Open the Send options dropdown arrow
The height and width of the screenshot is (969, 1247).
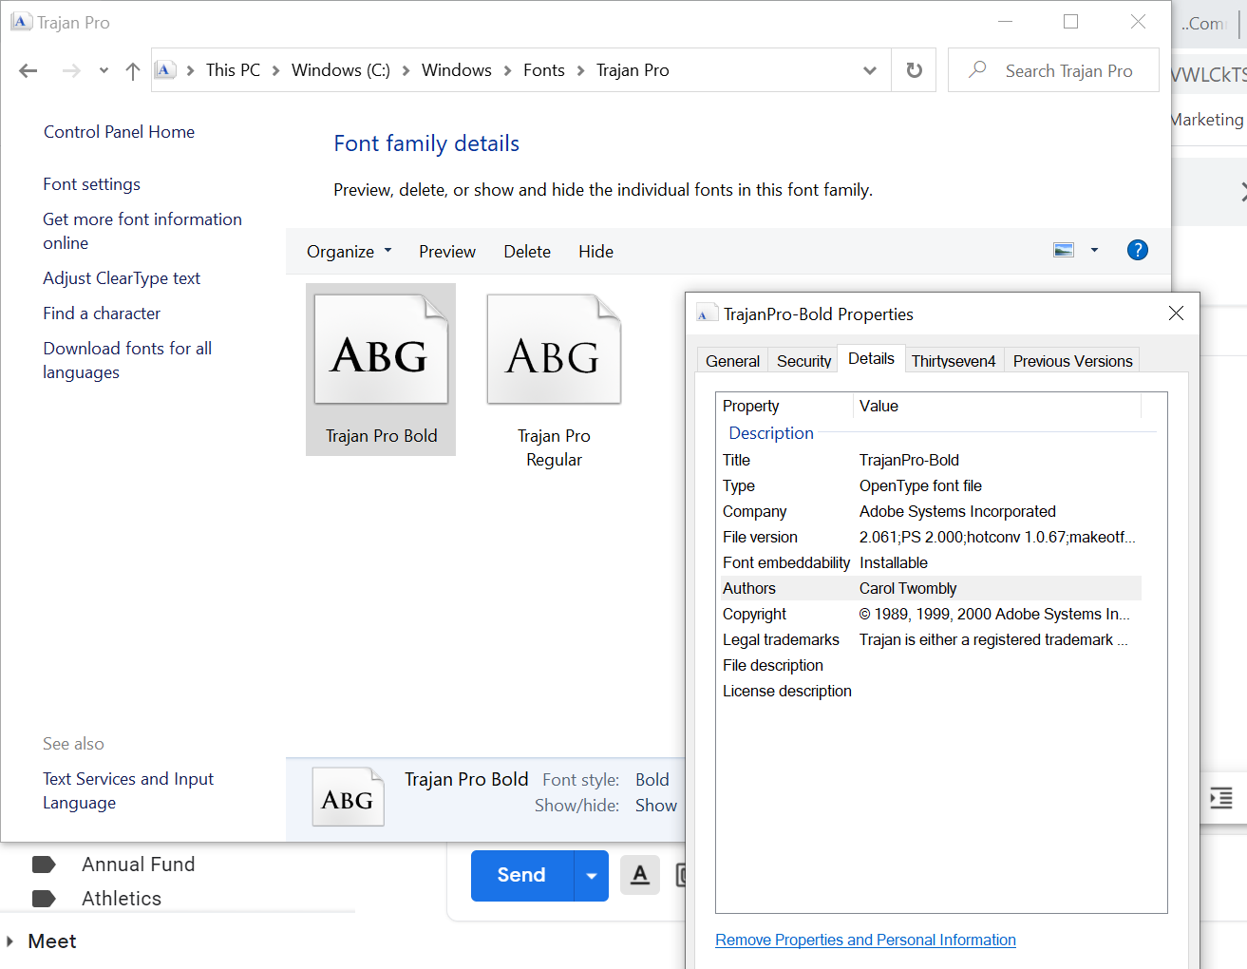[x=591, y=875]
